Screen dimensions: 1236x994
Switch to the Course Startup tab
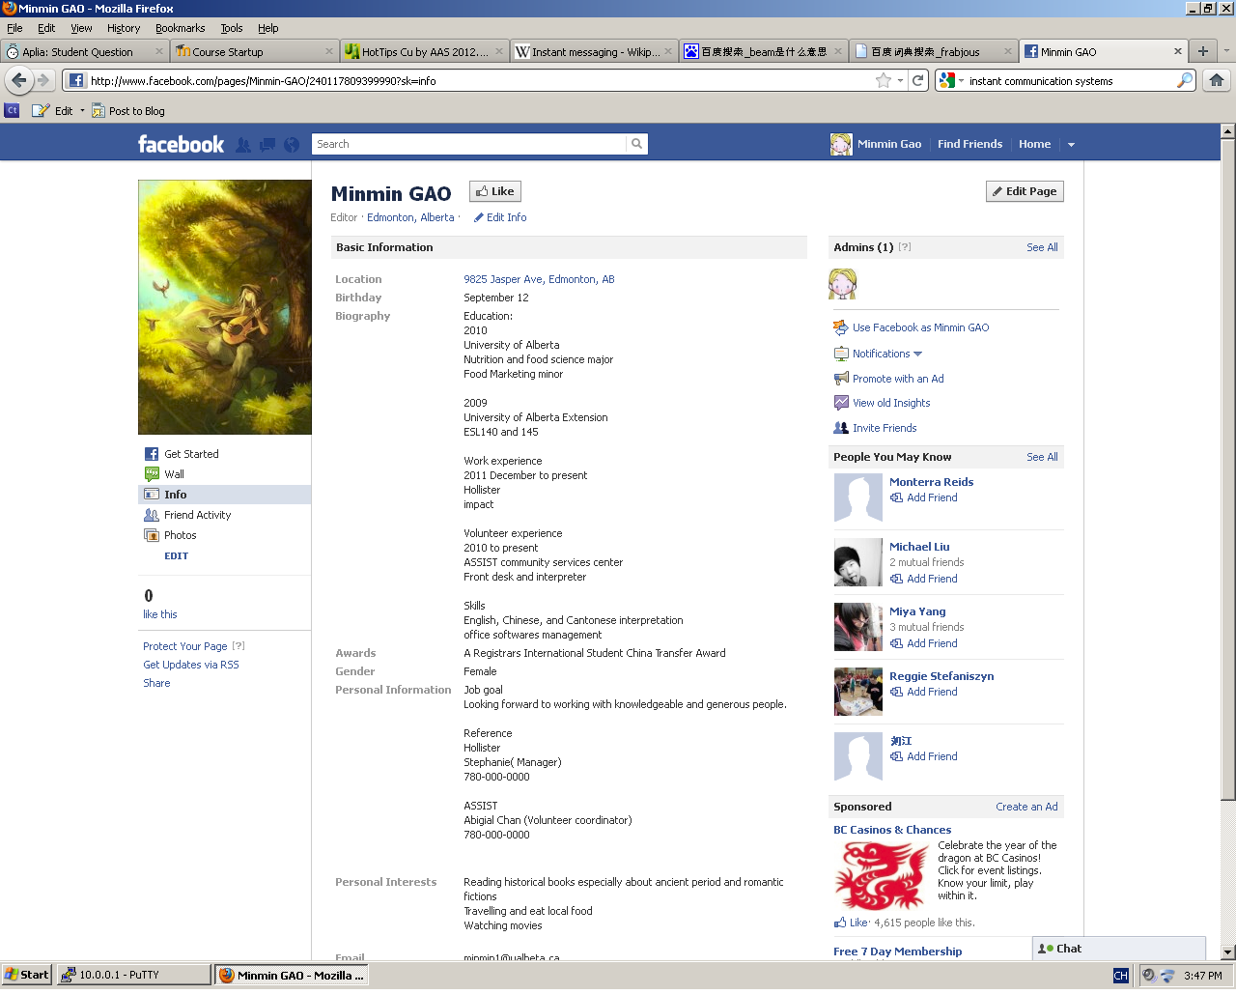[255, 51]
